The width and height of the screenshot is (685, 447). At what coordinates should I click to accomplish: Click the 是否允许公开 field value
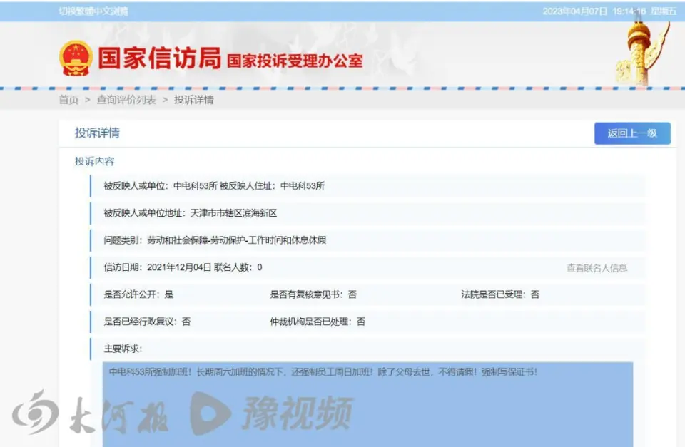tap(169, 294)
